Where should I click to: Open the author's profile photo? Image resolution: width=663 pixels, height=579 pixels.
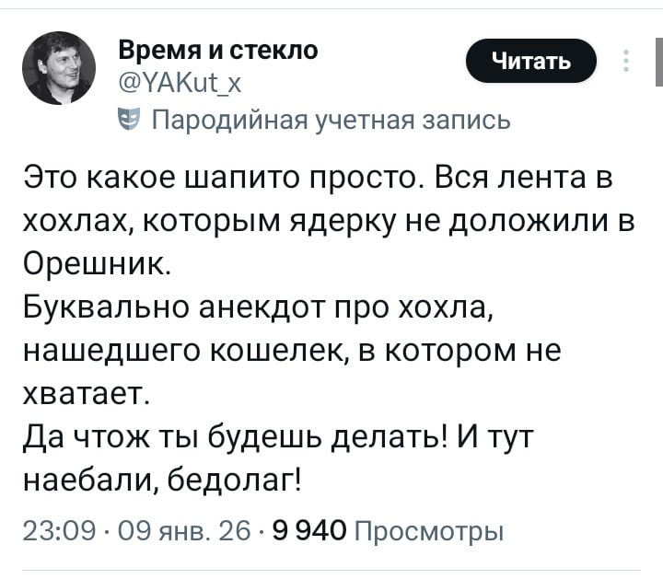[58, 67]
